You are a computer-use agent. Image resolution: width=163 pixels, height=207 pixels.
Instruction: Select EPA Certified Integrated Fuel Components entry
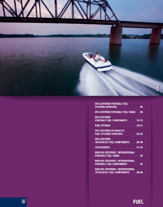coord(119,141)
